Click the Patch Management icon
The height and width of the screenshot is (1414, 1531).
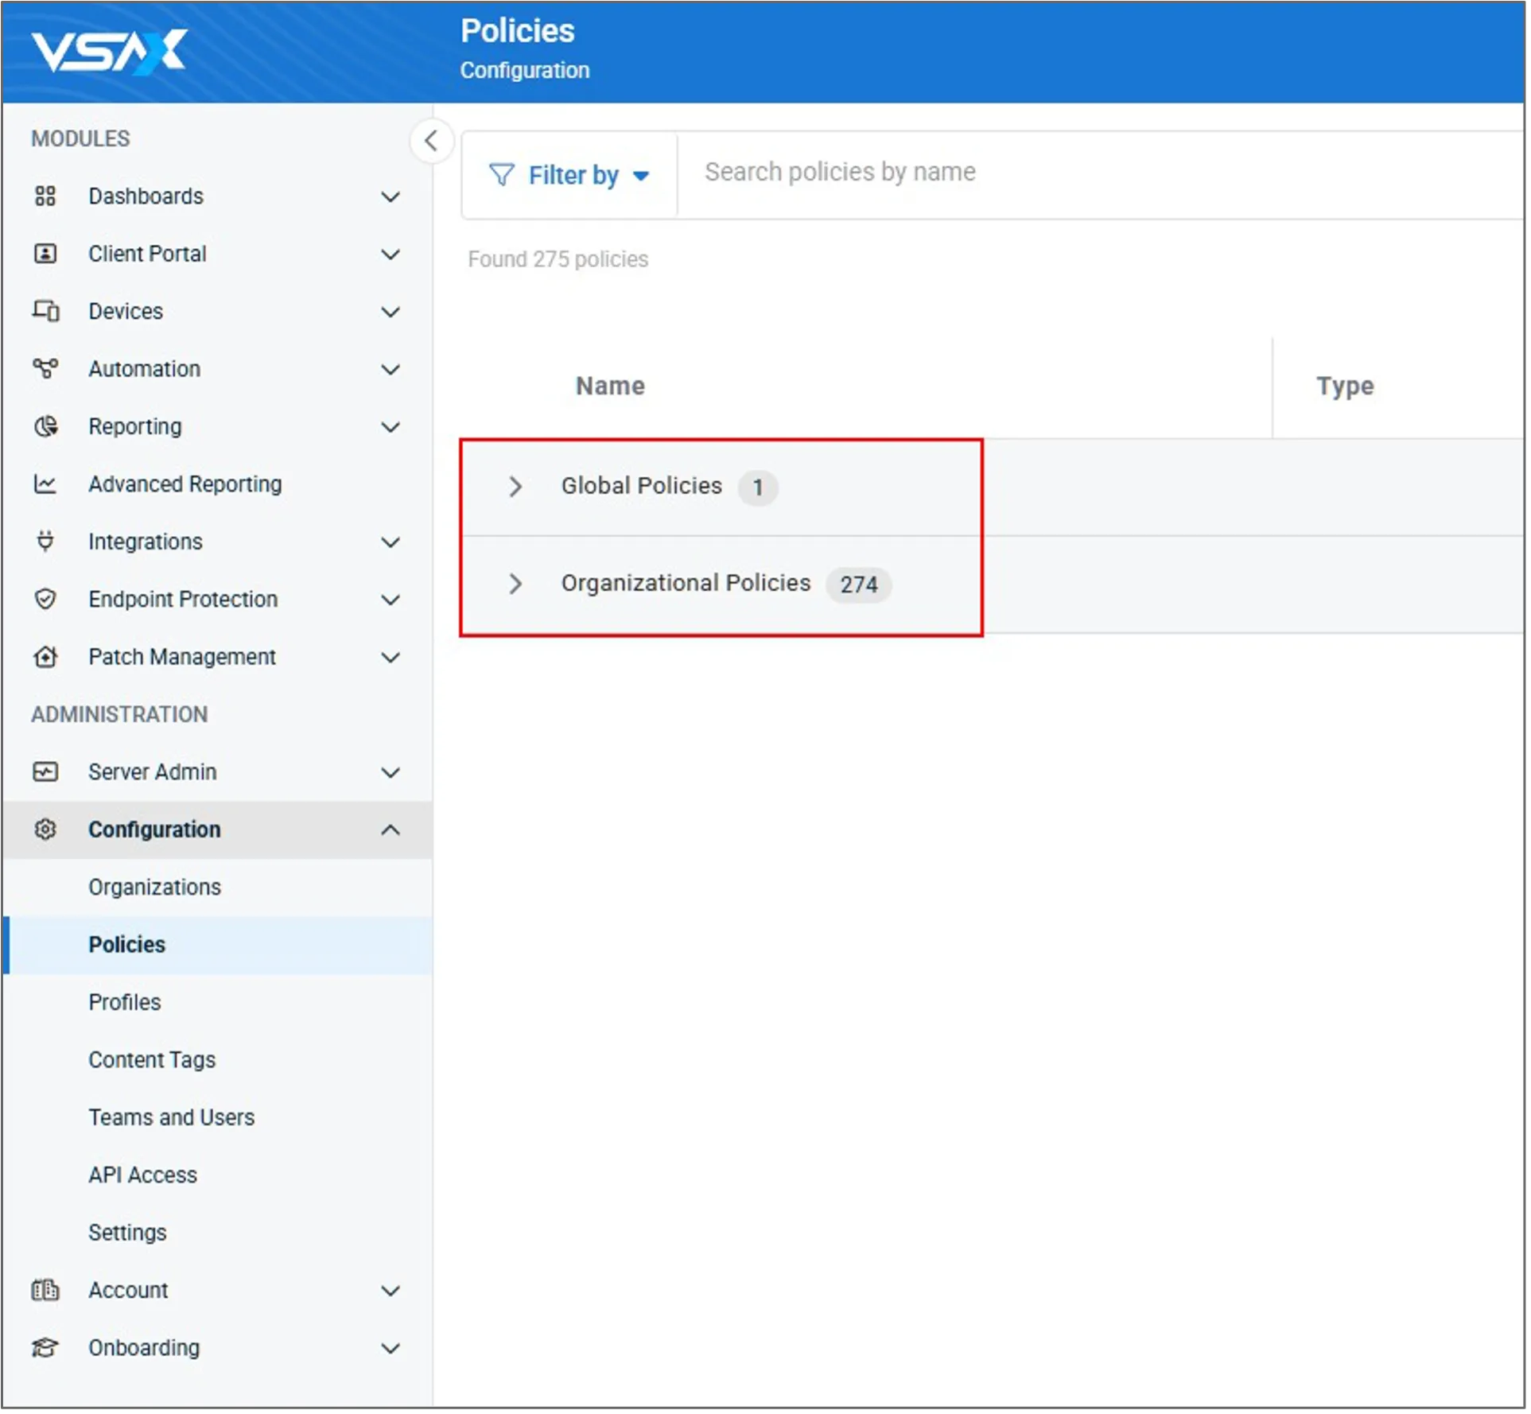pyautogui.click(x=45, y=657)
